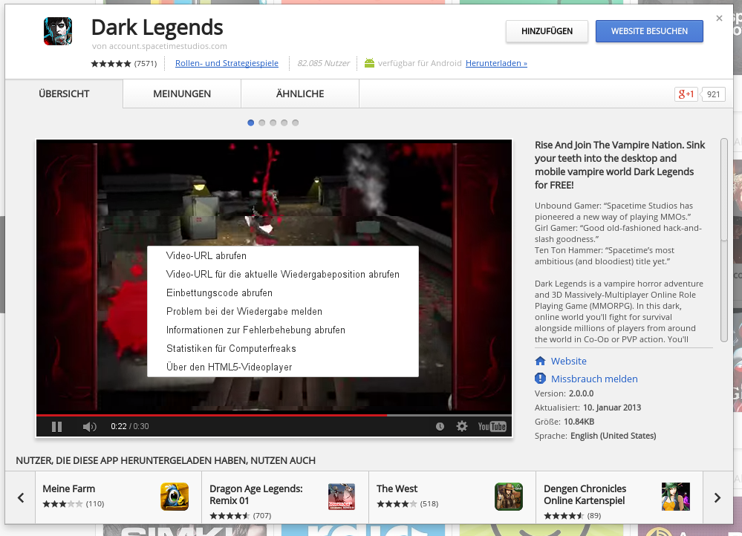
Task: Show previous related apps with left arrow
Action: point(20,497)
